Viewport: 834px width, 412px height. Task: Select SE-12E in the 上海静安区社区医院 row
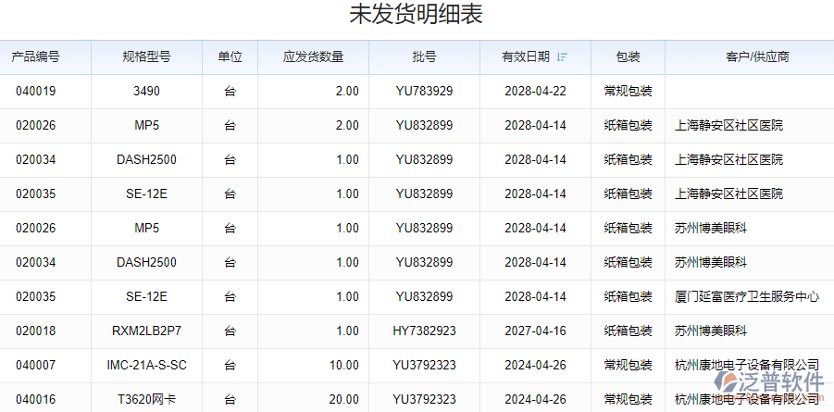147,194
